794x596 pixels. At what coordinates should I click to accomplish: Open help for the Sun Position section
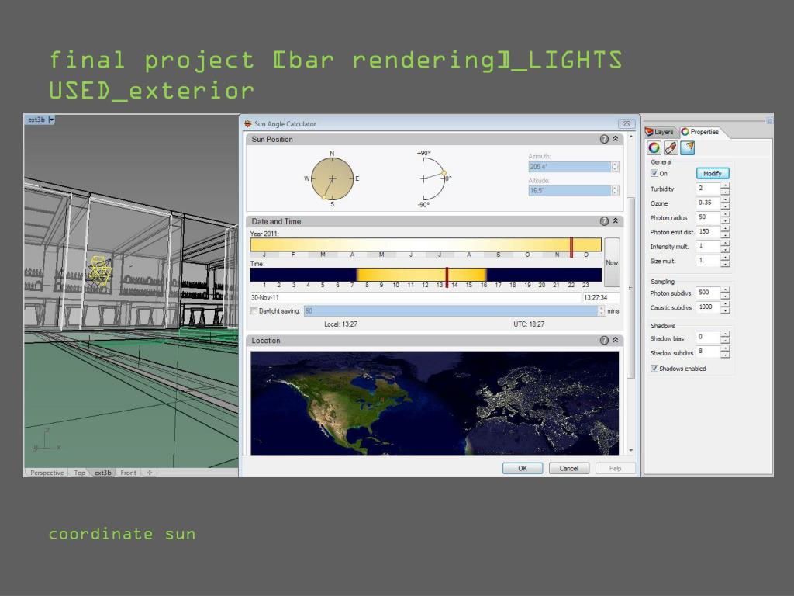[604, 139]
